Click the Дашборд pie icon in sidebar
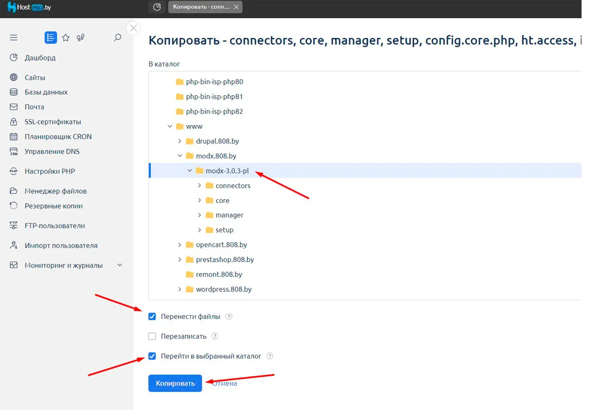 (14, 58)
